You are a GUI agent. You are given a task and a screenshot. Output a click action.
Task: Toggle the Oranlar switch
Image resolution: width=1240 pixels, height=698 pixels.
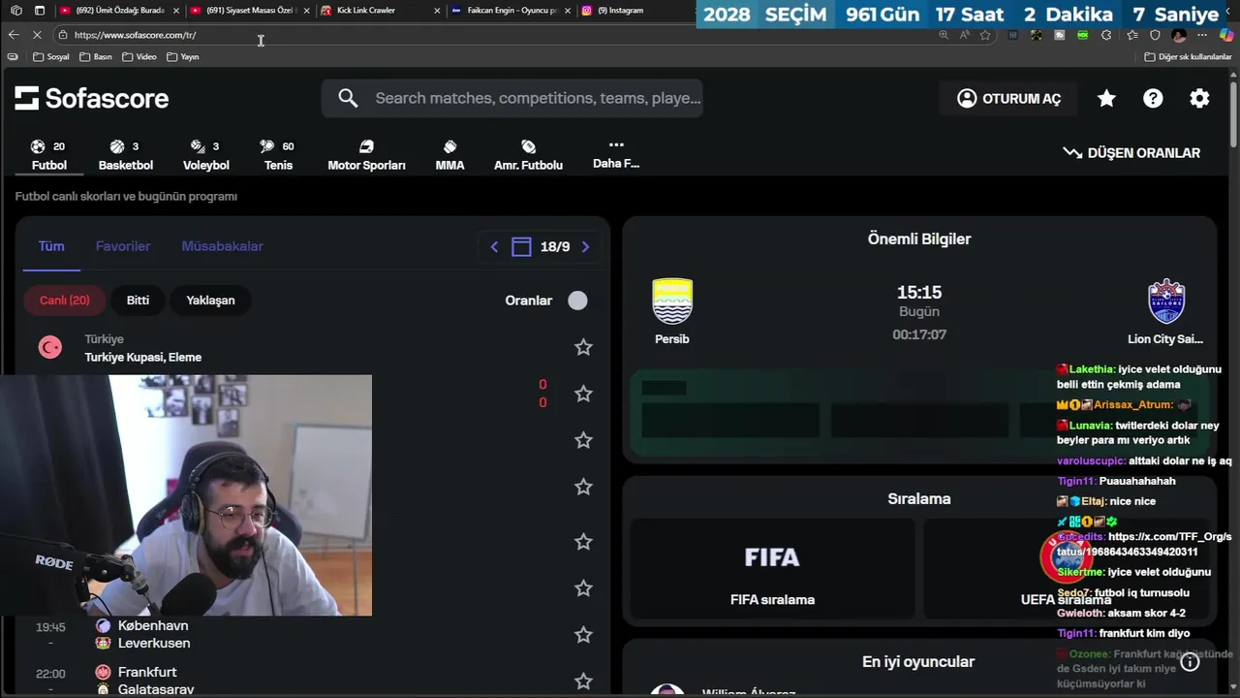coord(577,301)
